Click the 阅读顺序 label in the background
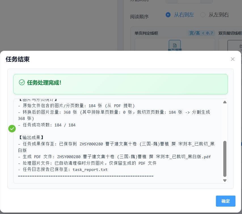 click(x=139, y=16)
